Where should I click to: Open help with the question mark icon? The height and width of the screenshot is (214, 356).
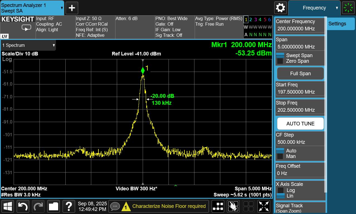[69, 206]
